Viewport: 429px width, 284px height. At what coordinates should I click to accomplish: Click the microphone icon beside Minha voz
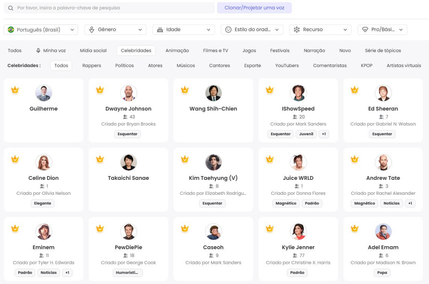pyautogui.click(x=38, y=51)
